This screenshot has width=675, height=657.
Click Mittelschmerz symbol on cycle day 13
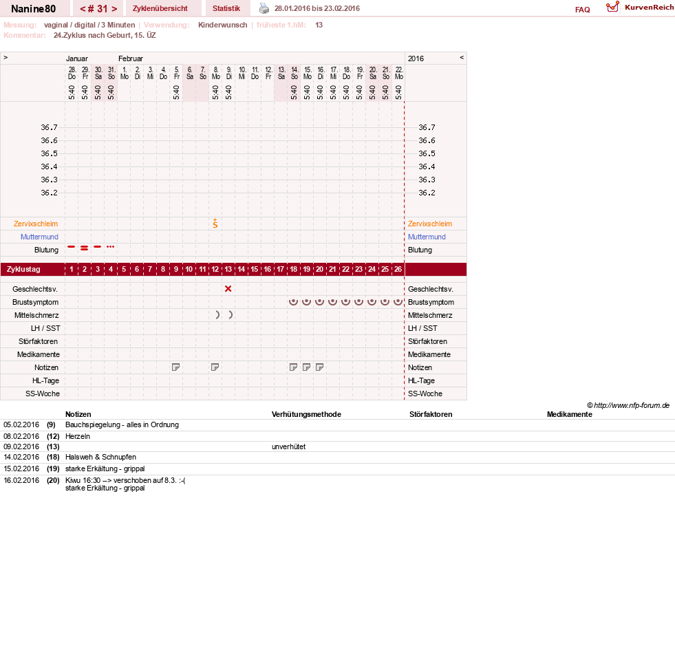pyautogui.click(x=231, y=314)
